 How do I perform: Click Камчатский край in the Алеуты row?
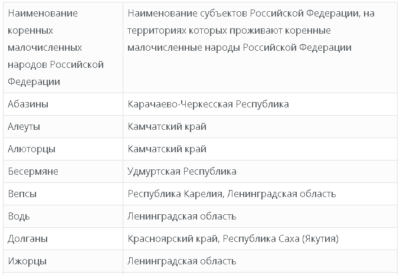[x=167, y=127]
